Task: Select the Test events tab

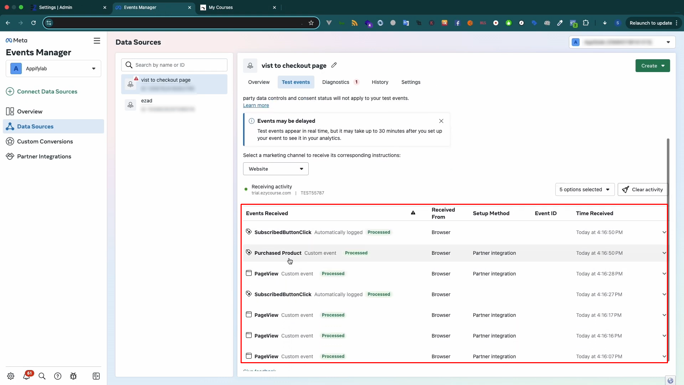Action: coord(296,82)
